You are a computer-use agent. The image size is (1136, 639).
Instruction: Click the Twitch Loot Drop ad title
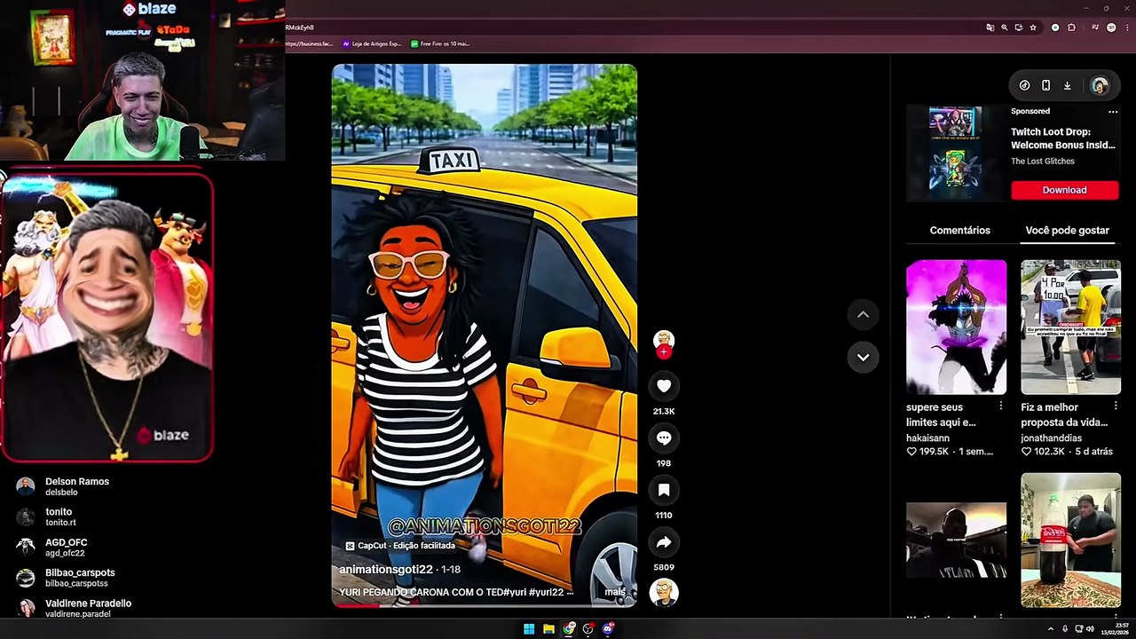(x=1063, y=138)
